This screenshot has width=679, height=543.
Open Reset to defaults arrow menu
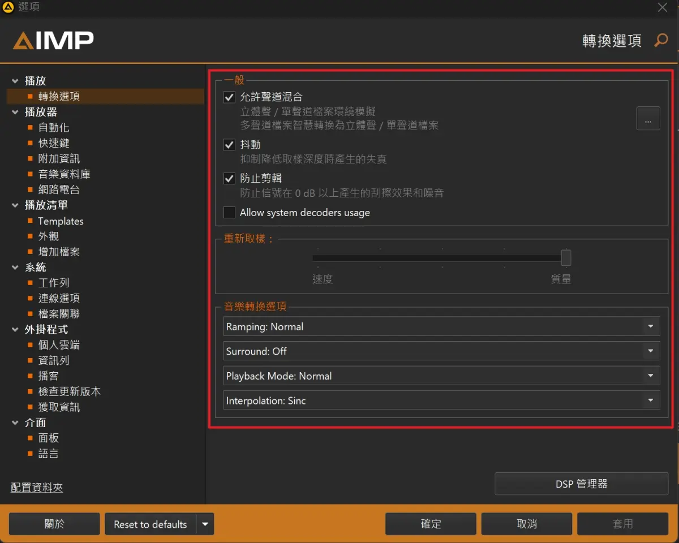click(x=205, y=524)
